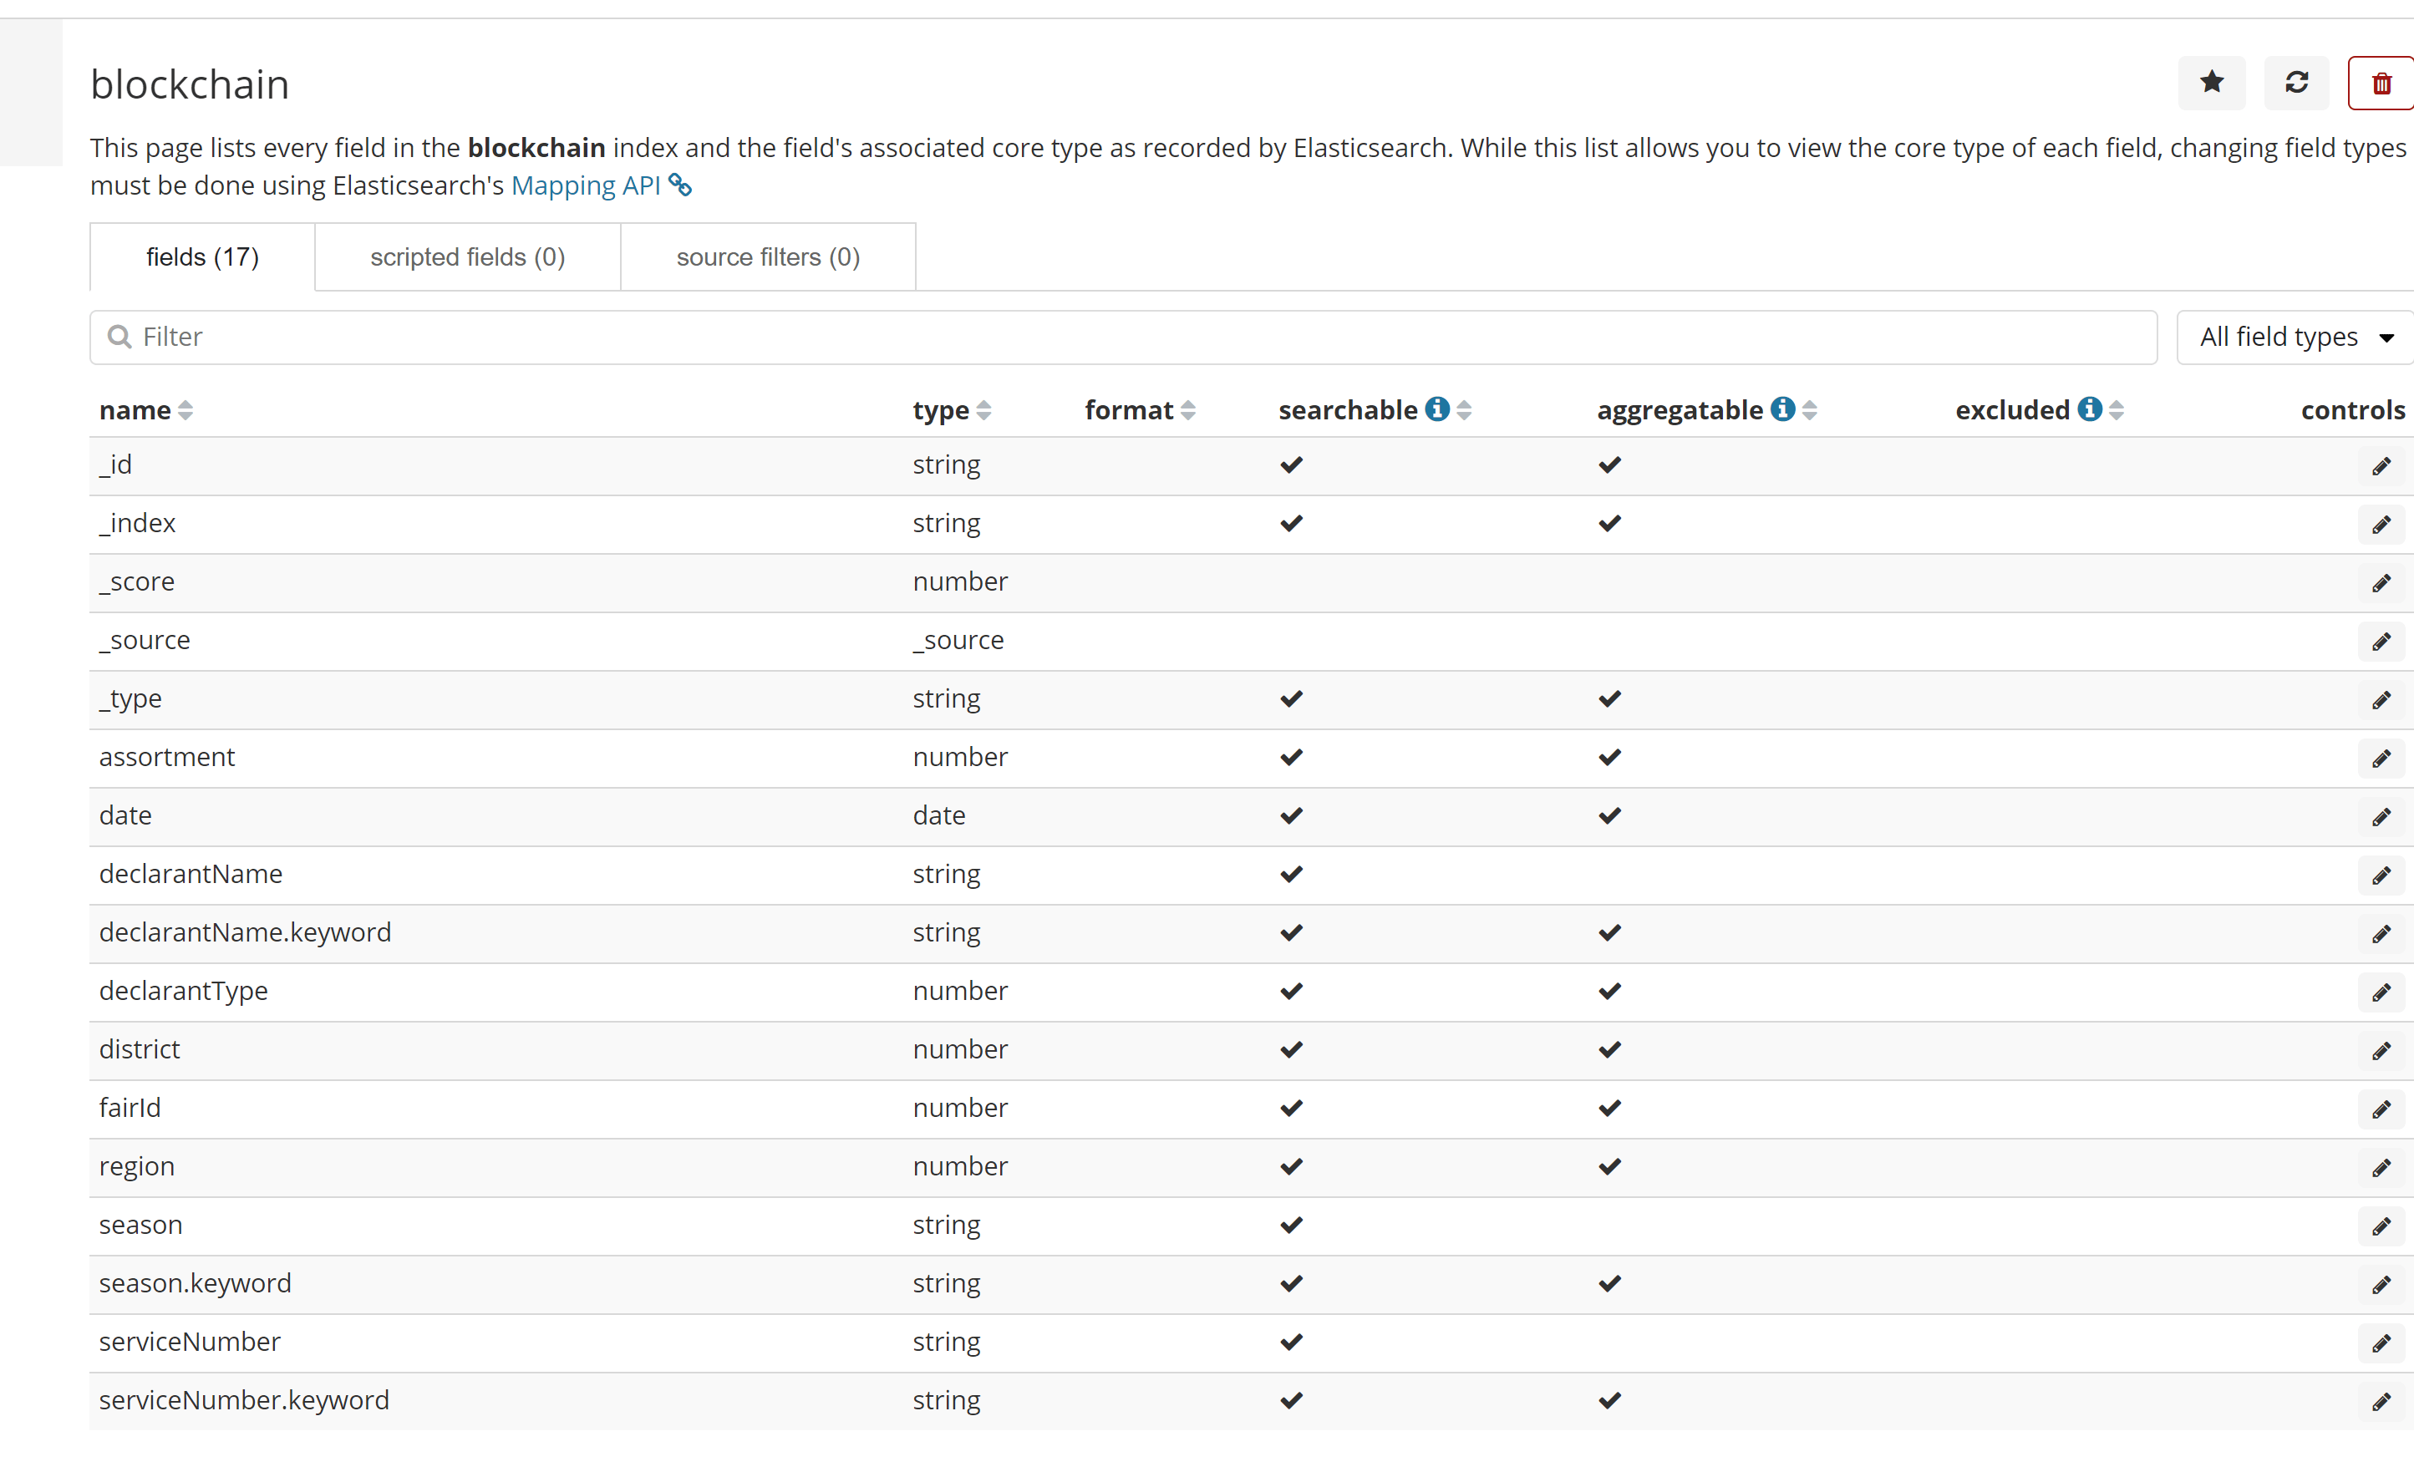Edit the _id field
Screen dimensions: 2414x1467
(2381, 466)
